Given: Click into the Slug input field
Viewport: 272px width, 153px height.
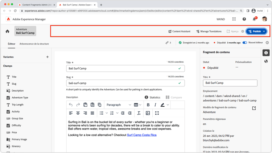Looking at the screenshot, I should point(125,83).
